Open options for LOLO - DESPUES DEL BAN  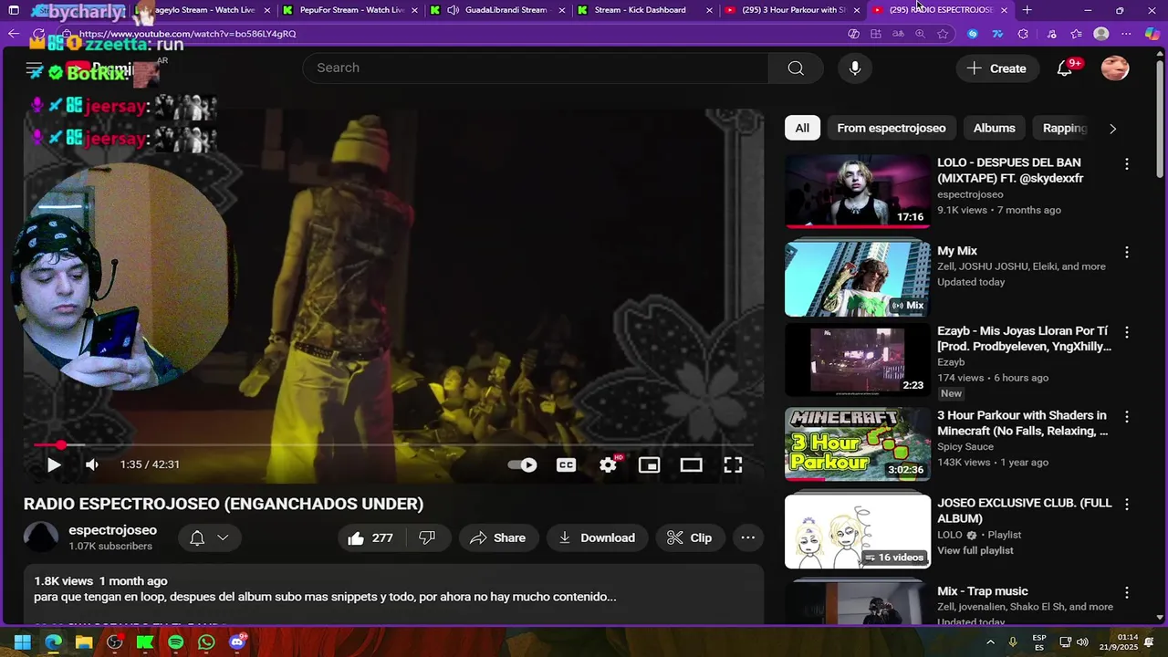1127,164
